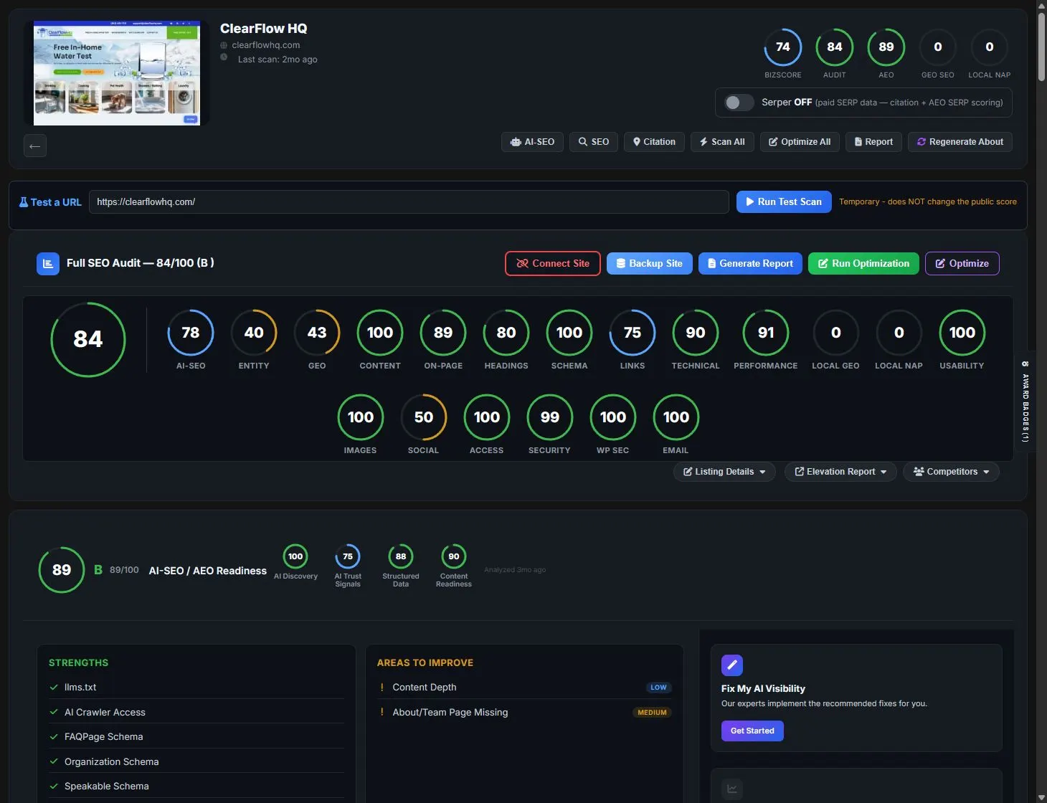Screen dimensions: 1047x803
Task: Click the Backup Site button
Action: pos(650,264)
